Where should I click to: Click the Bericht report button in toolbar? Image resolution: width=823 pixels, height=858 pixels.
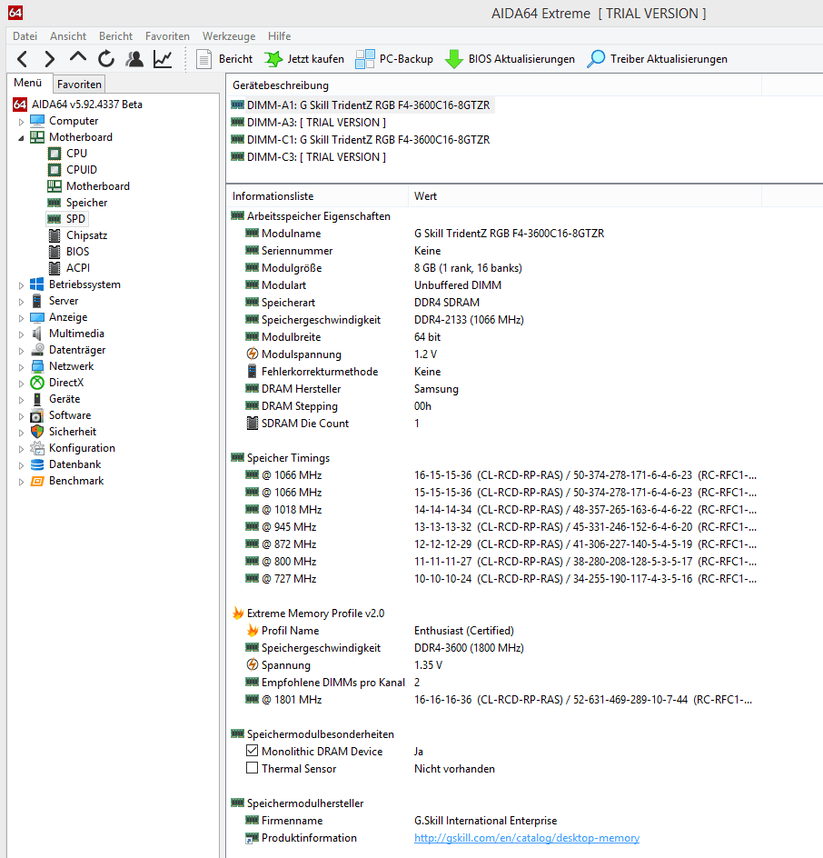coord(224,58)
